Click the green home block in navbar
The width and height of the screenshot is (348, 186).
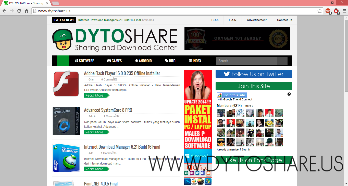click(x=63, y=61)
